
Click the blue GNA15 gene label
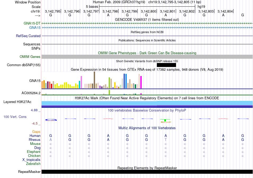[x=35, y=28]
